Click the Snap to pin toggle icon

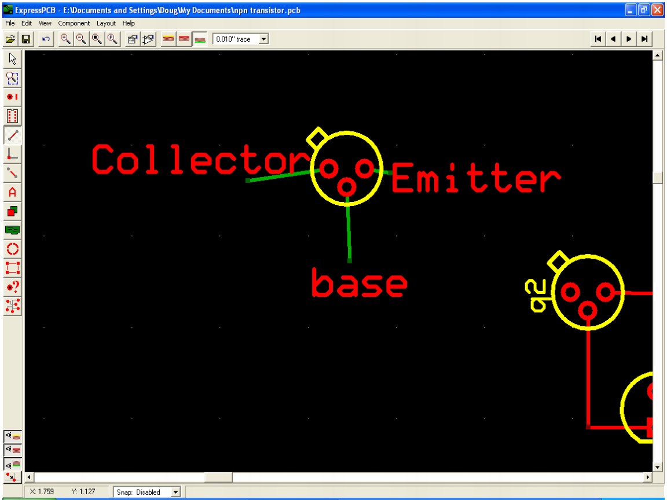click(13, 477)
